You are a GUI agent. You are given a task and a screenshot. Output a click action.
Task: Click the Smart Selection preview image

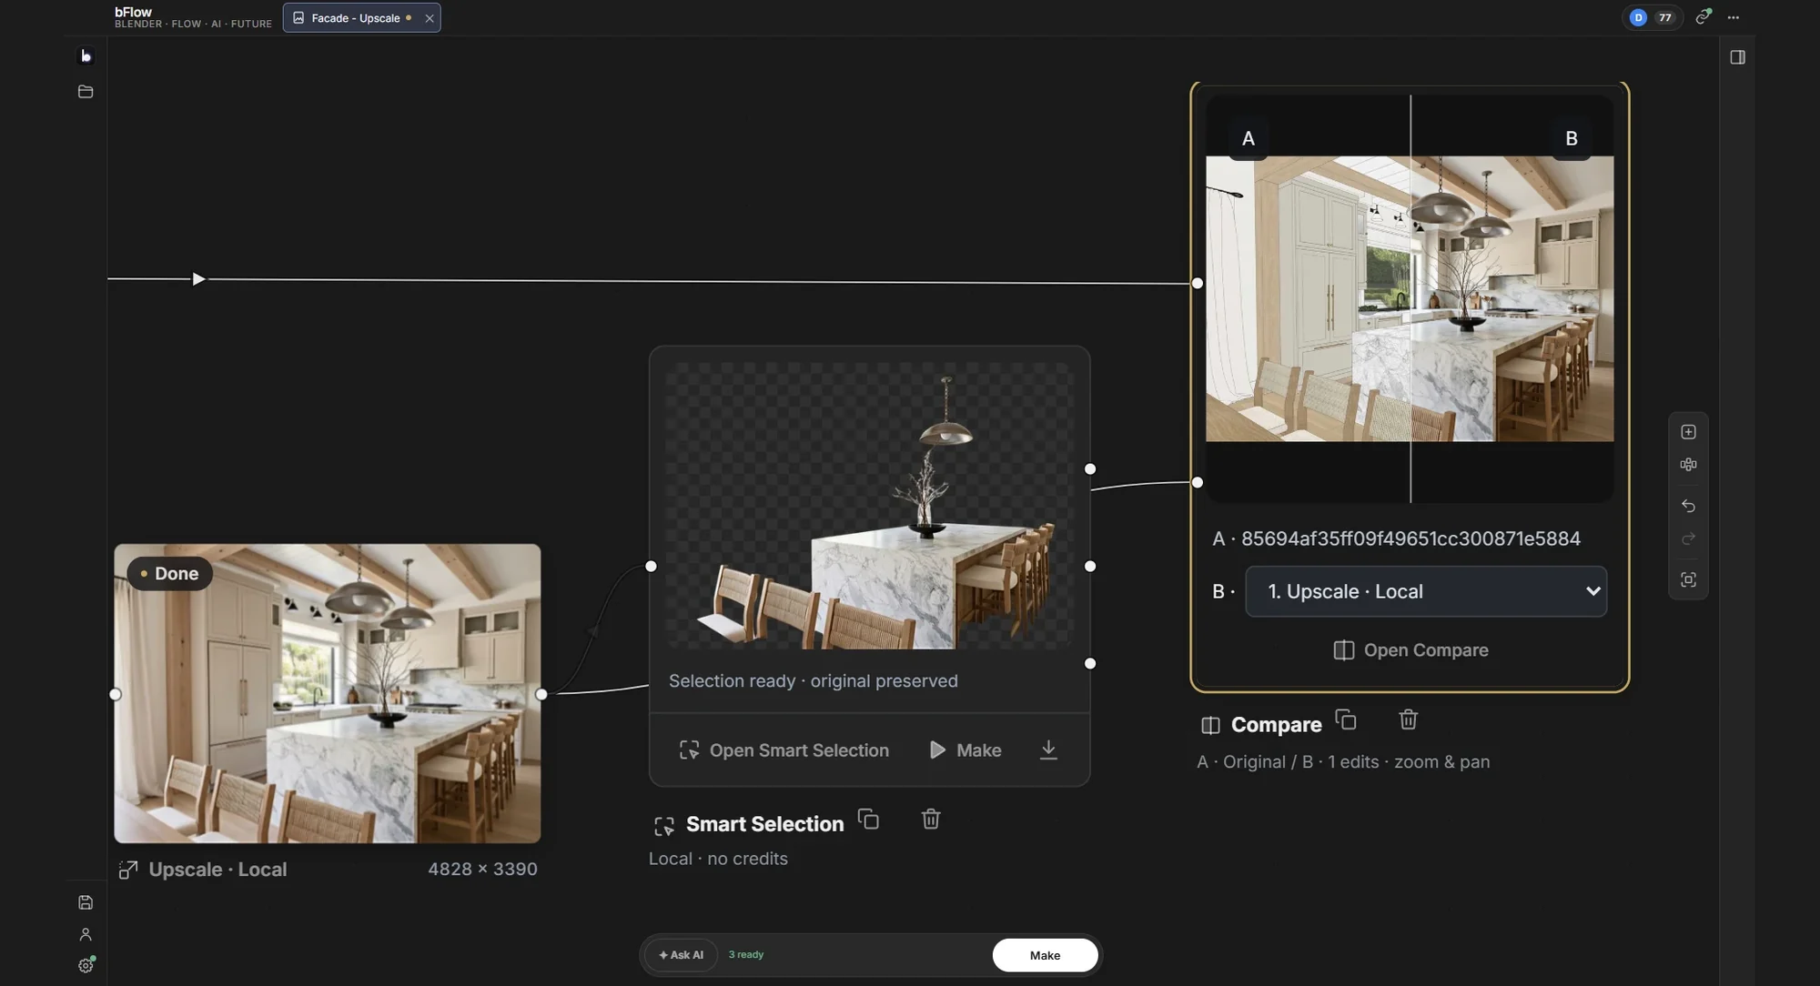869,506
